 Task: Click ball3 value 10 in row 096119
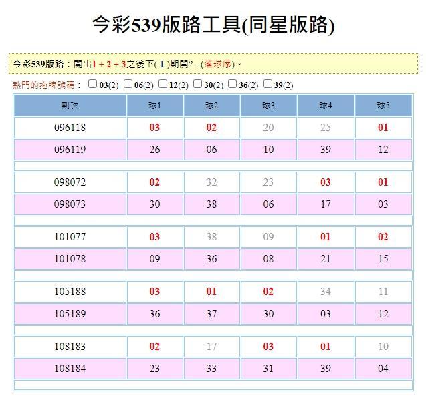268,149
